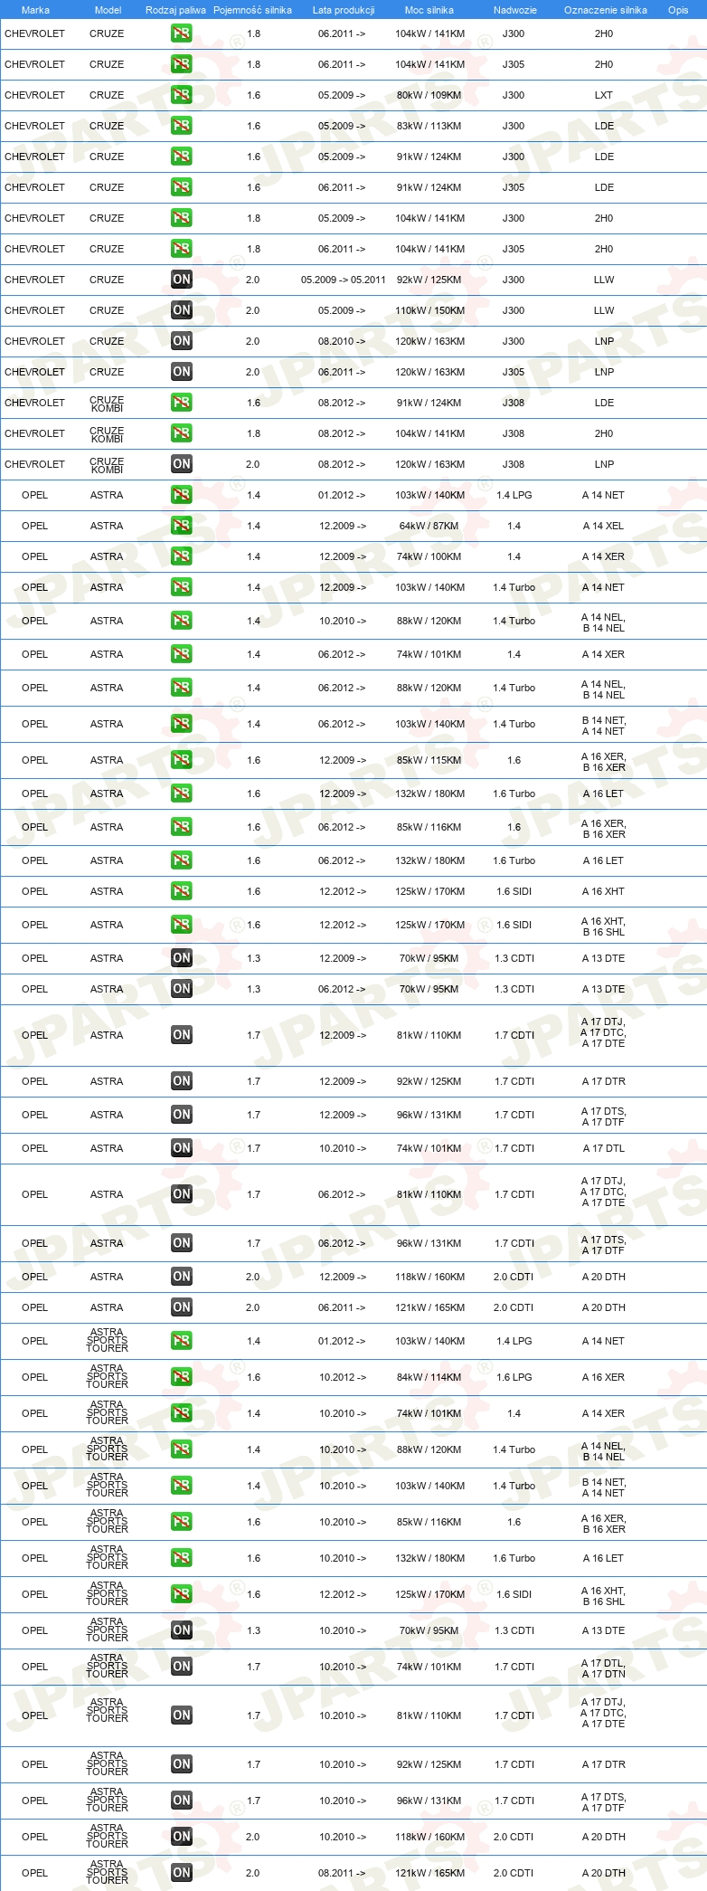Click PB icon in Astra 64kW / 87KM row
707x1891 pixels.
click(182, 526)
